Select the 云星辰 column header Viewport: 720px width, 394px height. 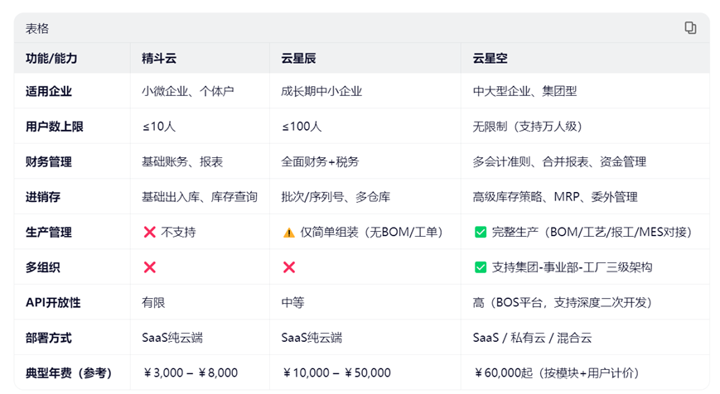click(x=299, y=59)
